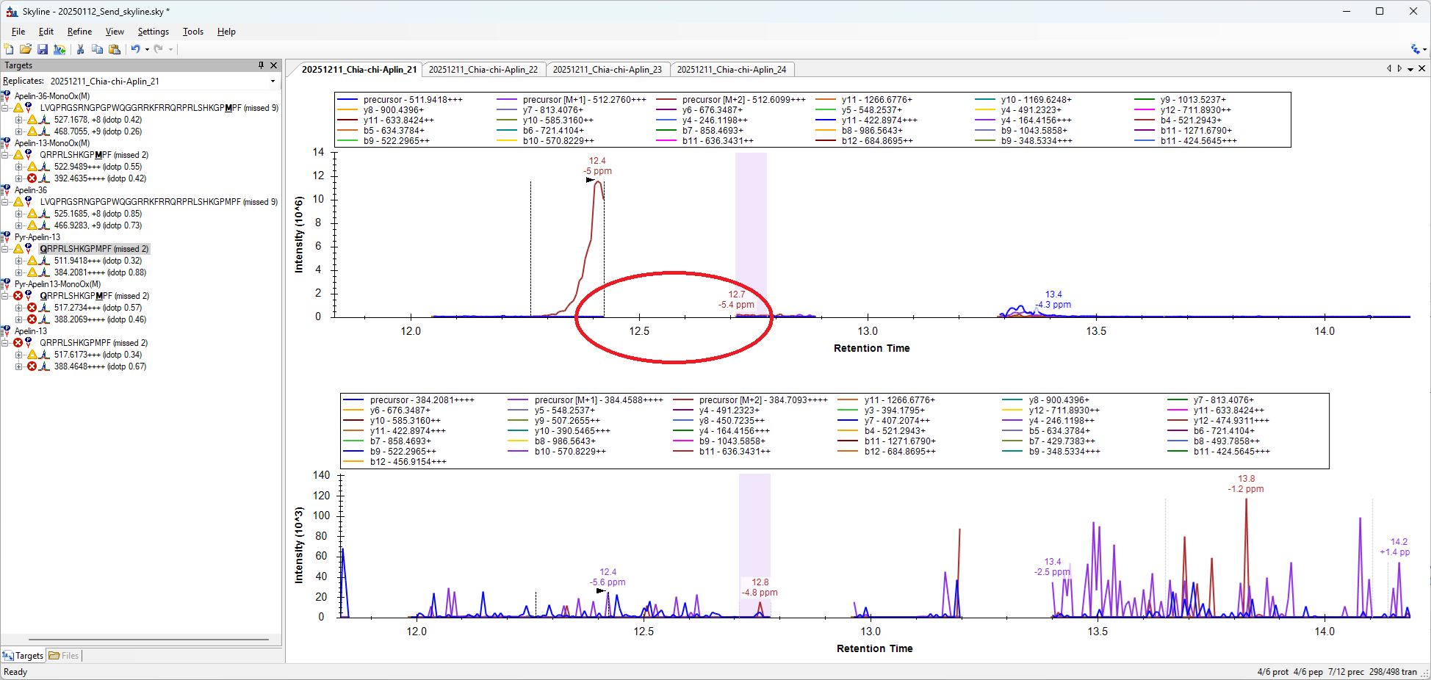Image resolution: width=1431 pixels, height=680 pixels.
Task: Click the Open file folder icon
Action: [26, 49]
